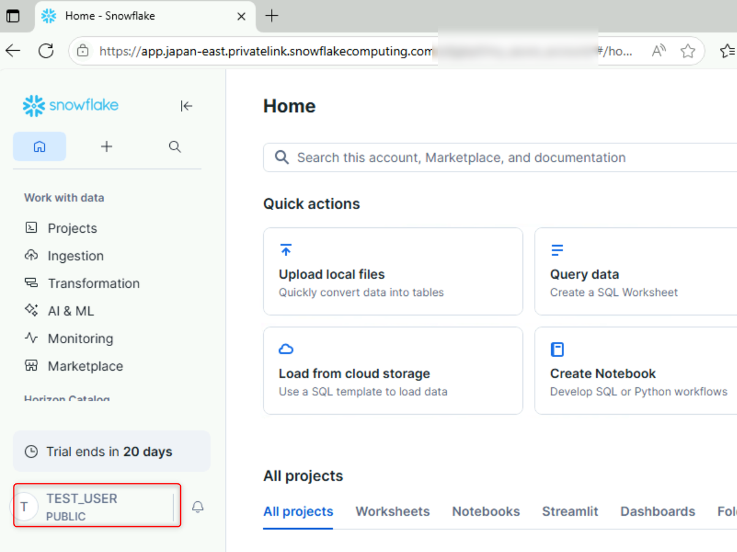Click the Home icon in sidebar
The height and width of the screenshot is (552, 737).
[x=39, y=146]
